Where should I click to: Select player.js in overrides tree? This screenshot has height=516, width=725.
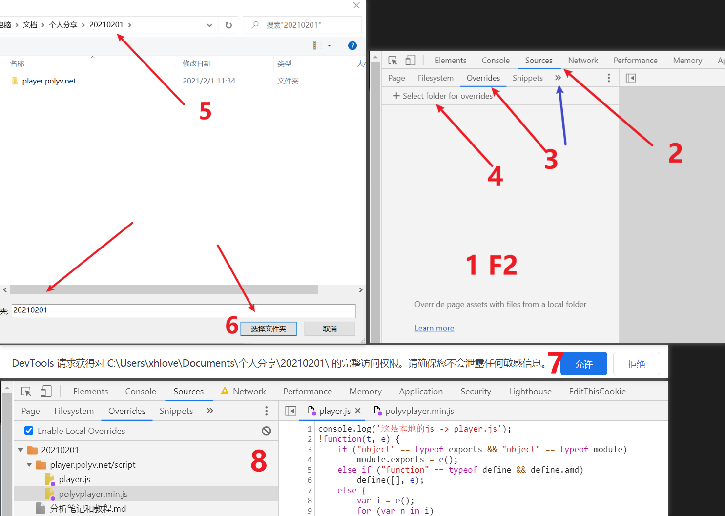point(74,479)
